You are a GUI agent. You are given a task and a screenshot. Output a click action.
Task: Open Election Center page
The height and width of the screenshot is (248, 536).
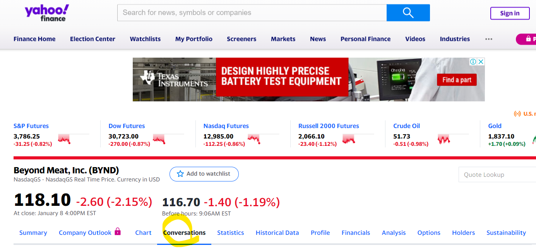pos(92,39)
